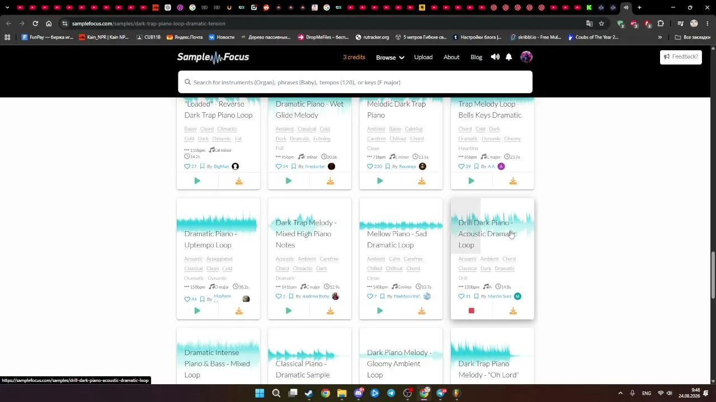Like the sample by Rocmnex
This screenshot has width=716, height=402.
pos(370,166)
